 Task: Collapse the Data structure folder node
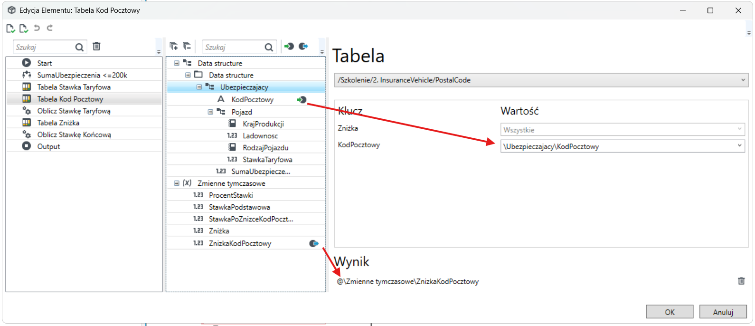click(188, 75)
